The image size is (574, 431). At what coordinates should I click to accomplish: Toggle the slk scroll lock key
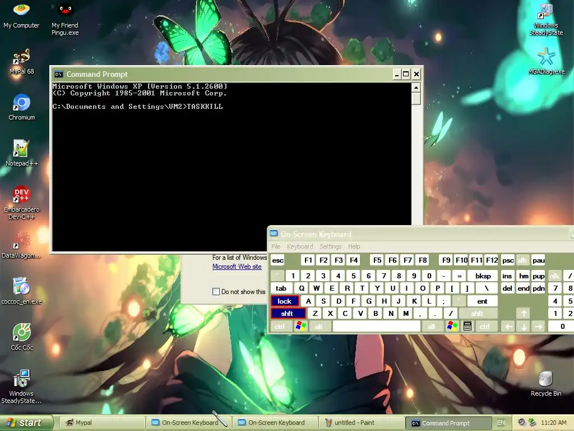click(x=522, y=260)
